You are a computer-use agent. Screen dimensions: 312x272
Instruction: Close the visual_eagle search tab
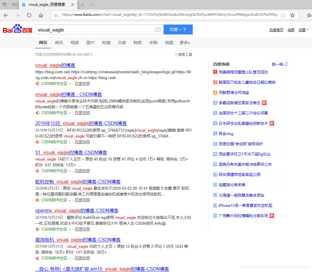pyautogui.click(x=73, y=5)
